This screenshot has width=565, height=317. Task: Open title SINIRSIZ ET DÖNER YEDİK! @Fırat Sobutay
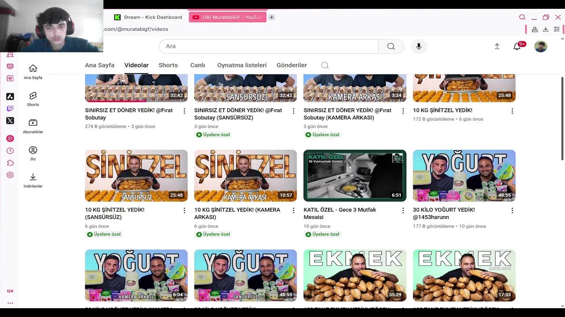point(129,114)
